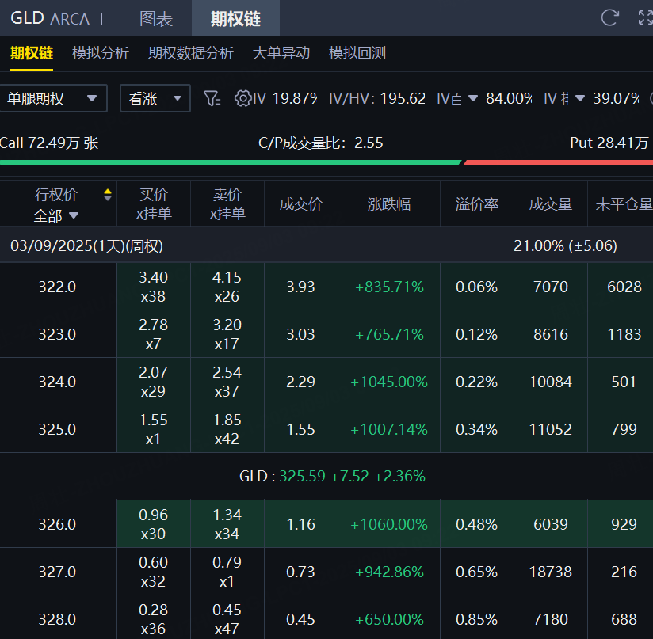653x639 pixels.
Task: Open the 单腿期权 strategy dropdown
Action: tap(52, 98)
